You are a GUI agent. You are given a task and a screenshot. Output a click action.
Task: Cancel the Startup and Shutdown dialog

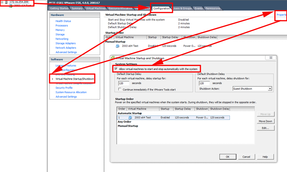pyautogui.click(x=246, y=157)
